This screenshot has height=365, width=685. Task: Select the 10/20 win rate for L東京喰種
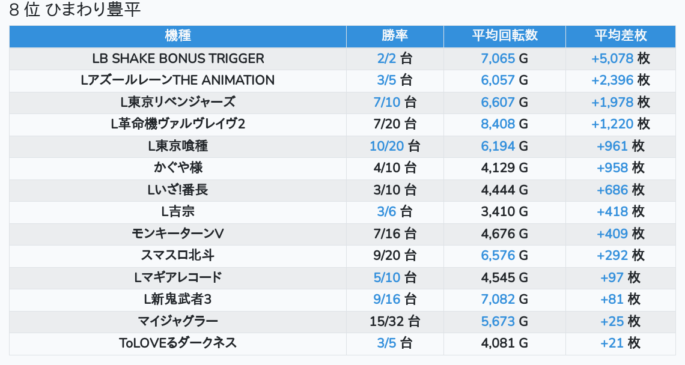click(387, 146)
